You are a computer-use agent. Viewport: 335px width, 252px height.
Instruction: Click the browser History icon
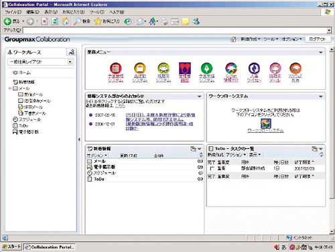tap(128, 21)
